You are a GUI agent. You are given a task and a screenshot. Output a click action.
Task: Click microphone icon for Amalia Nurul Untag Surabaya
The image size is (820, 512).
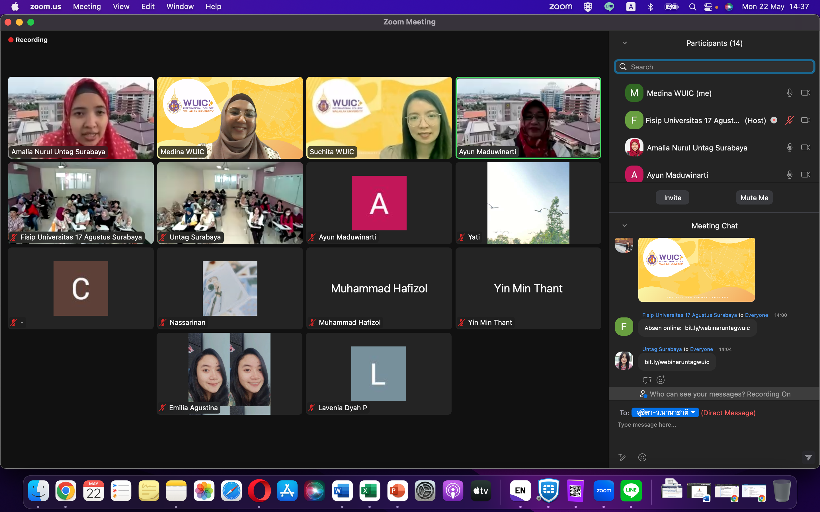tap(790, 148)
